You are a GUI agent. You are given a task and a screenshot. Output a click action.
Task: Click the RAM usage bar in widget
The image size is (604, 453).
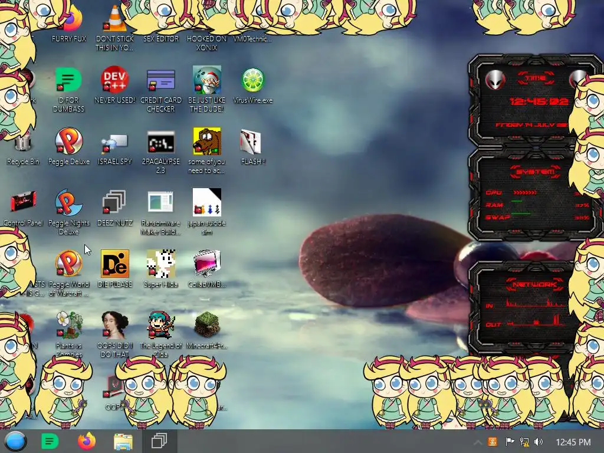coord(517,201)
